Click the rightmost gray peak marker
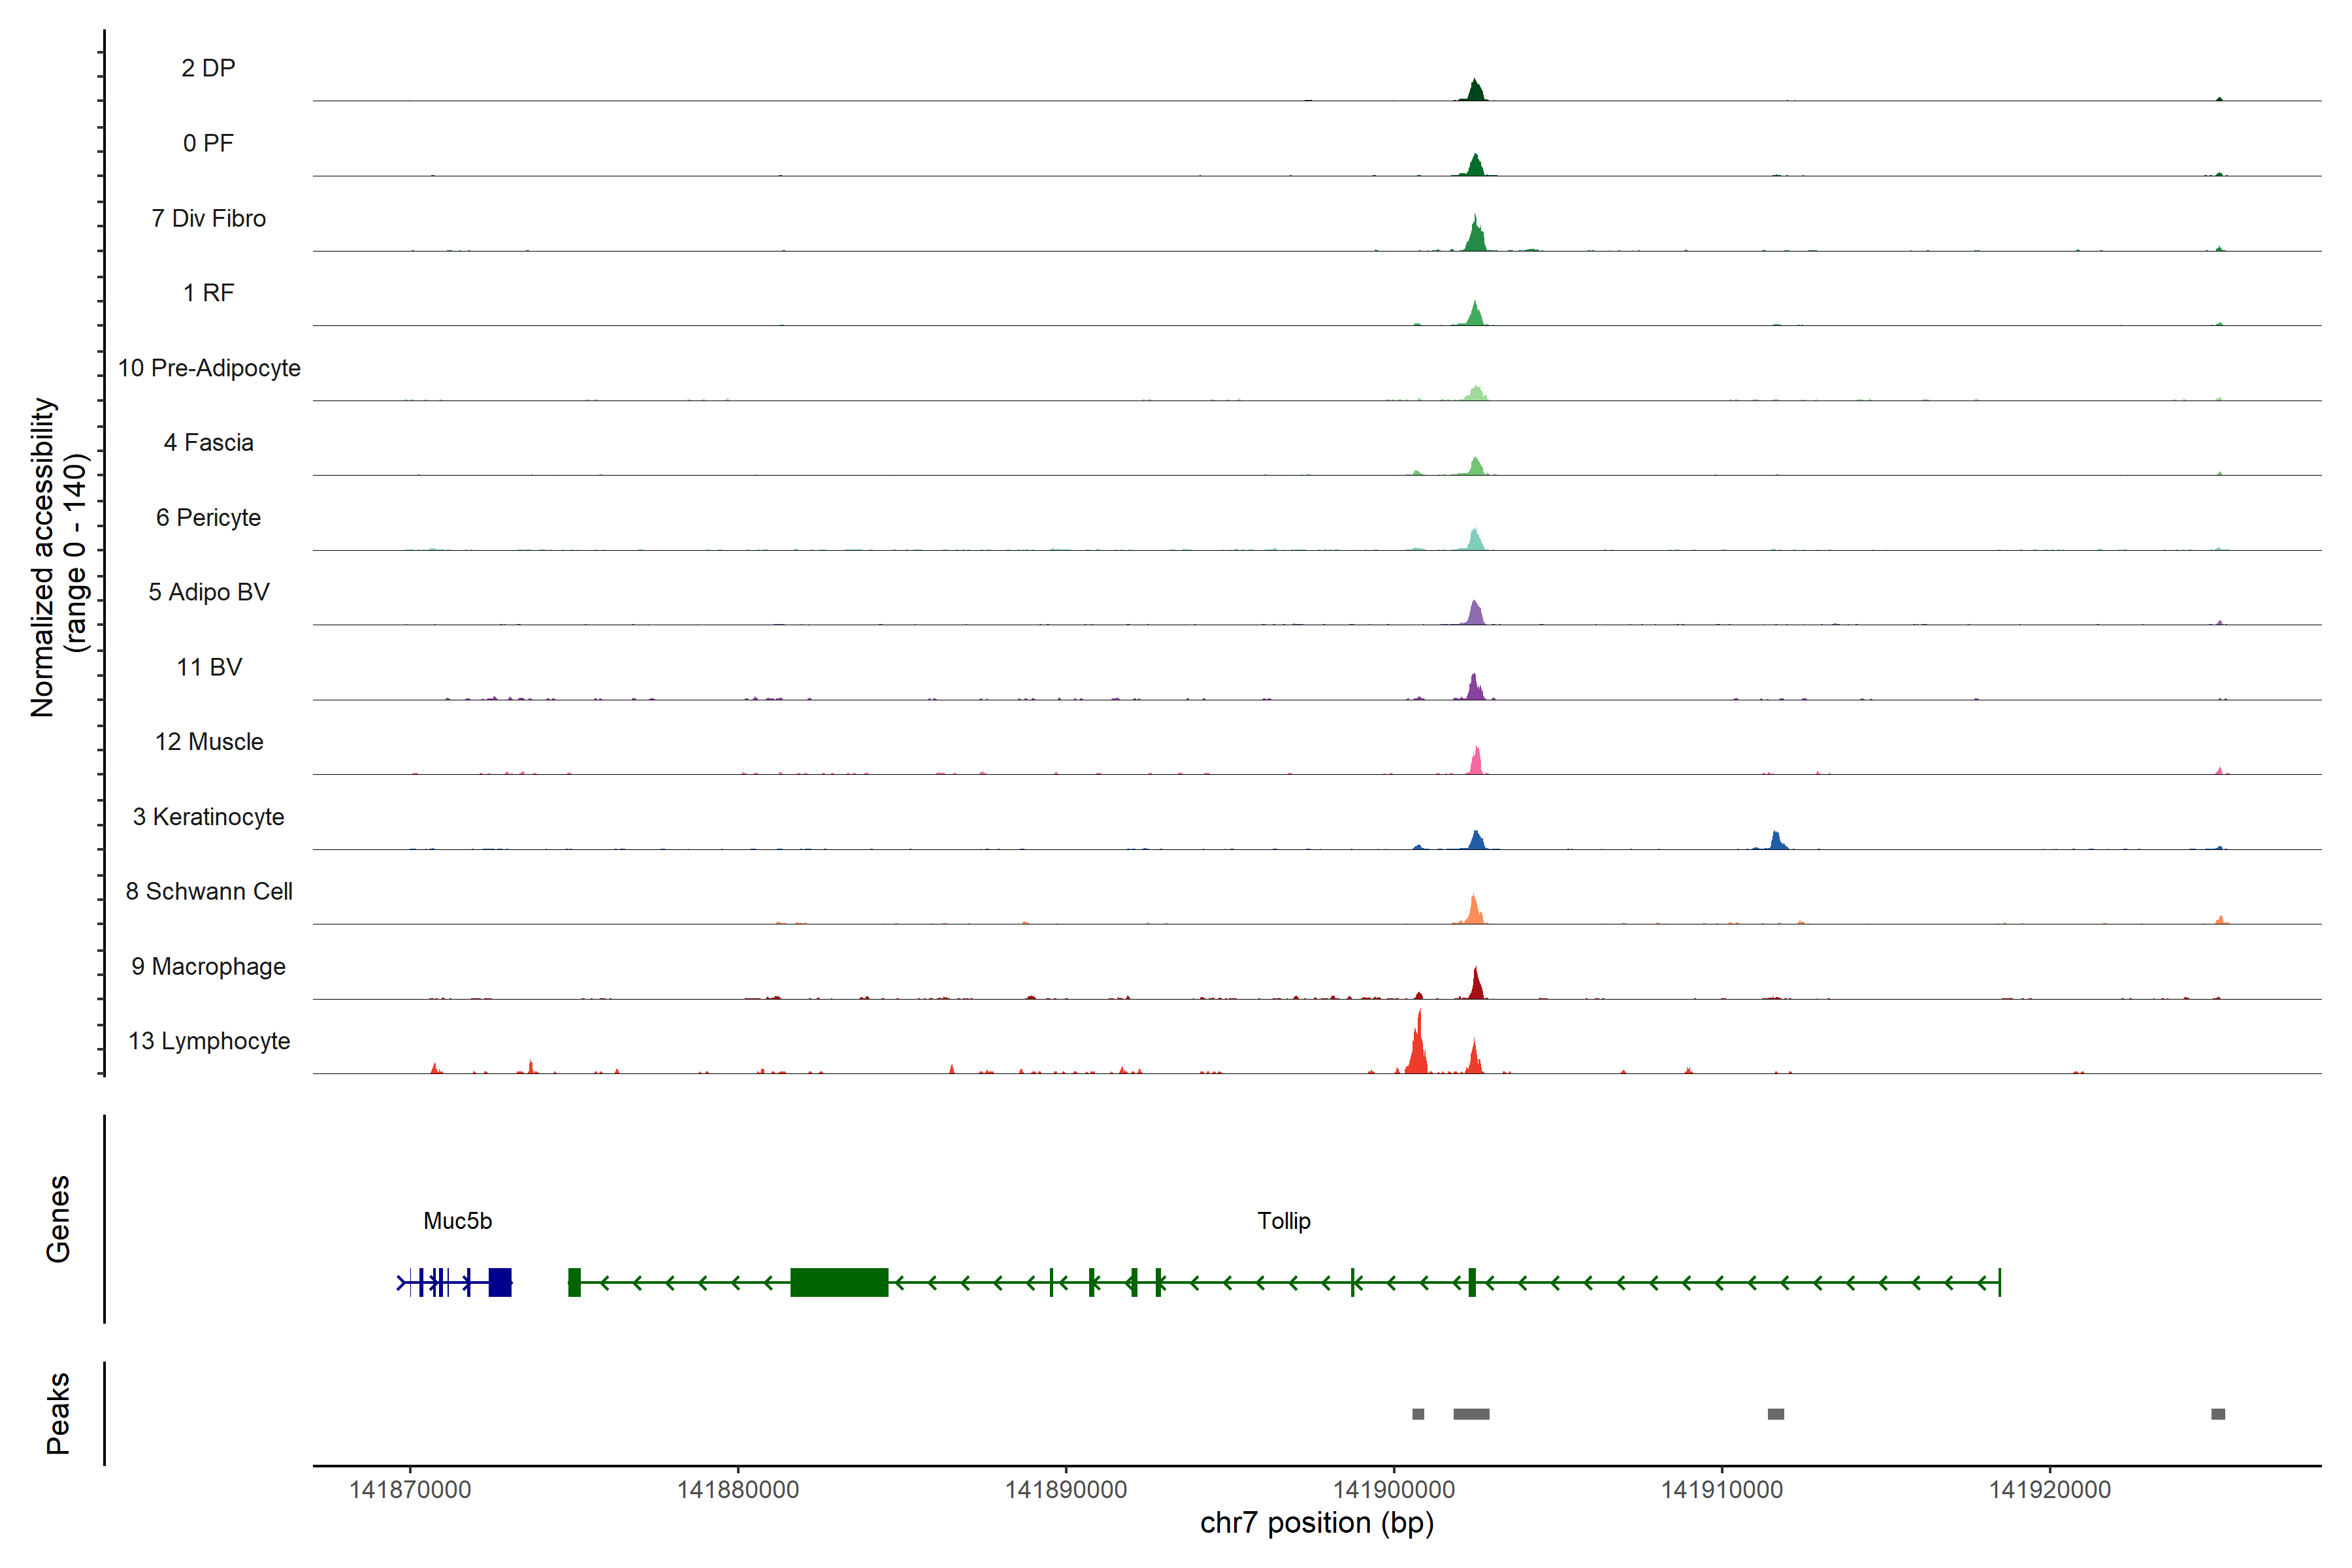2352x1568 pixels. (x=2218, y=1414)
